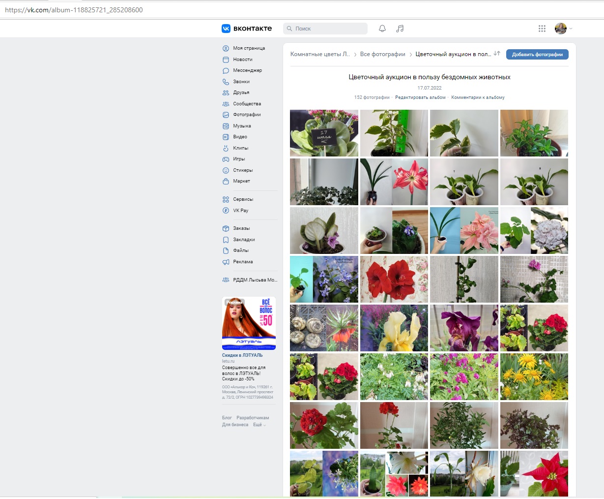Open photo of plant beside green ruler
The image size is (604, 499).
394,133
